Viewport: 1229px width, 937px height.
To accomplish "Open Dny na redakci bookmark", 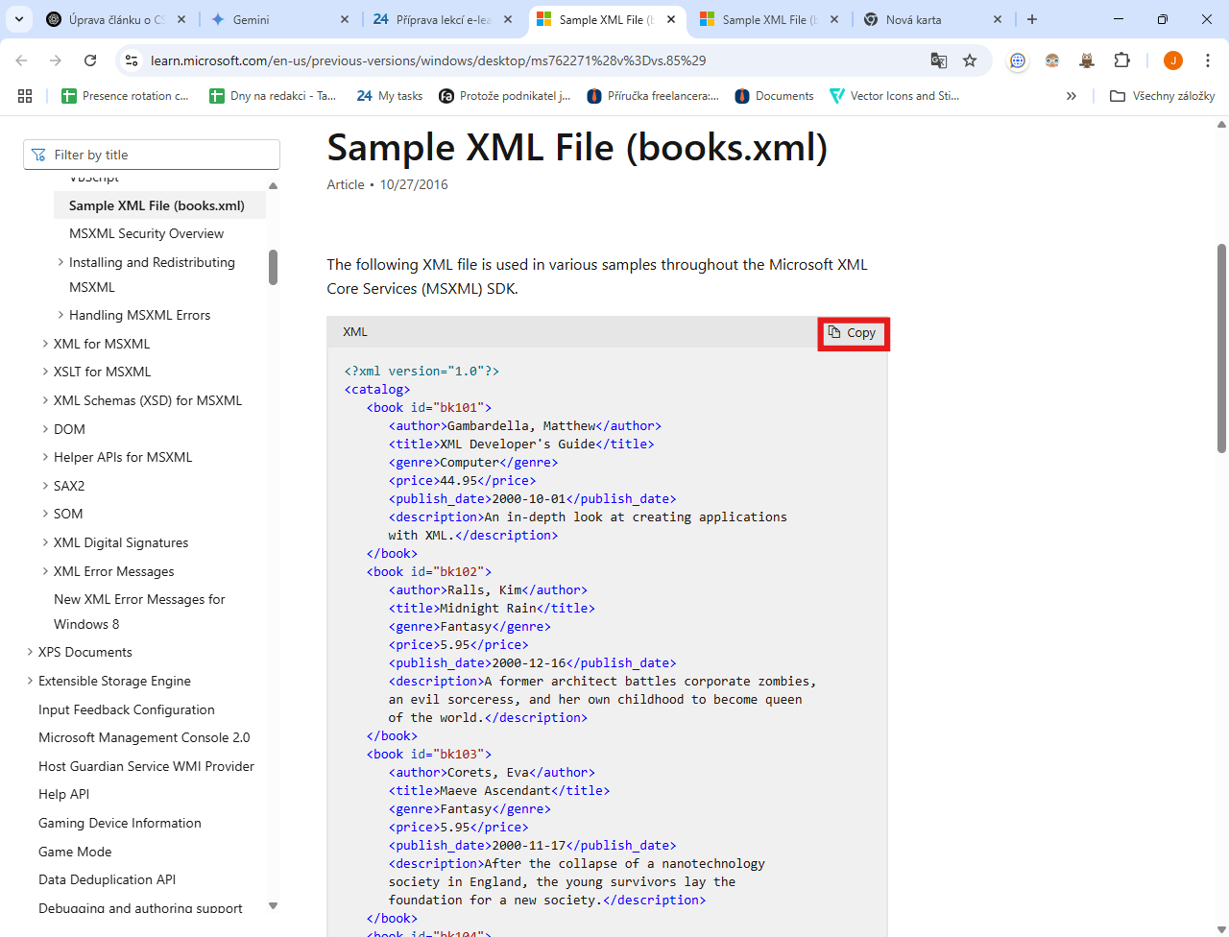I will point(274,96).
